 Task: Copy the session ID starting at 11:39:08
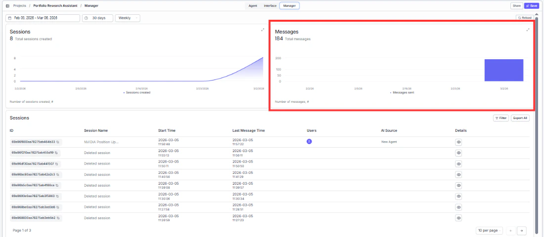click(57, 185)
